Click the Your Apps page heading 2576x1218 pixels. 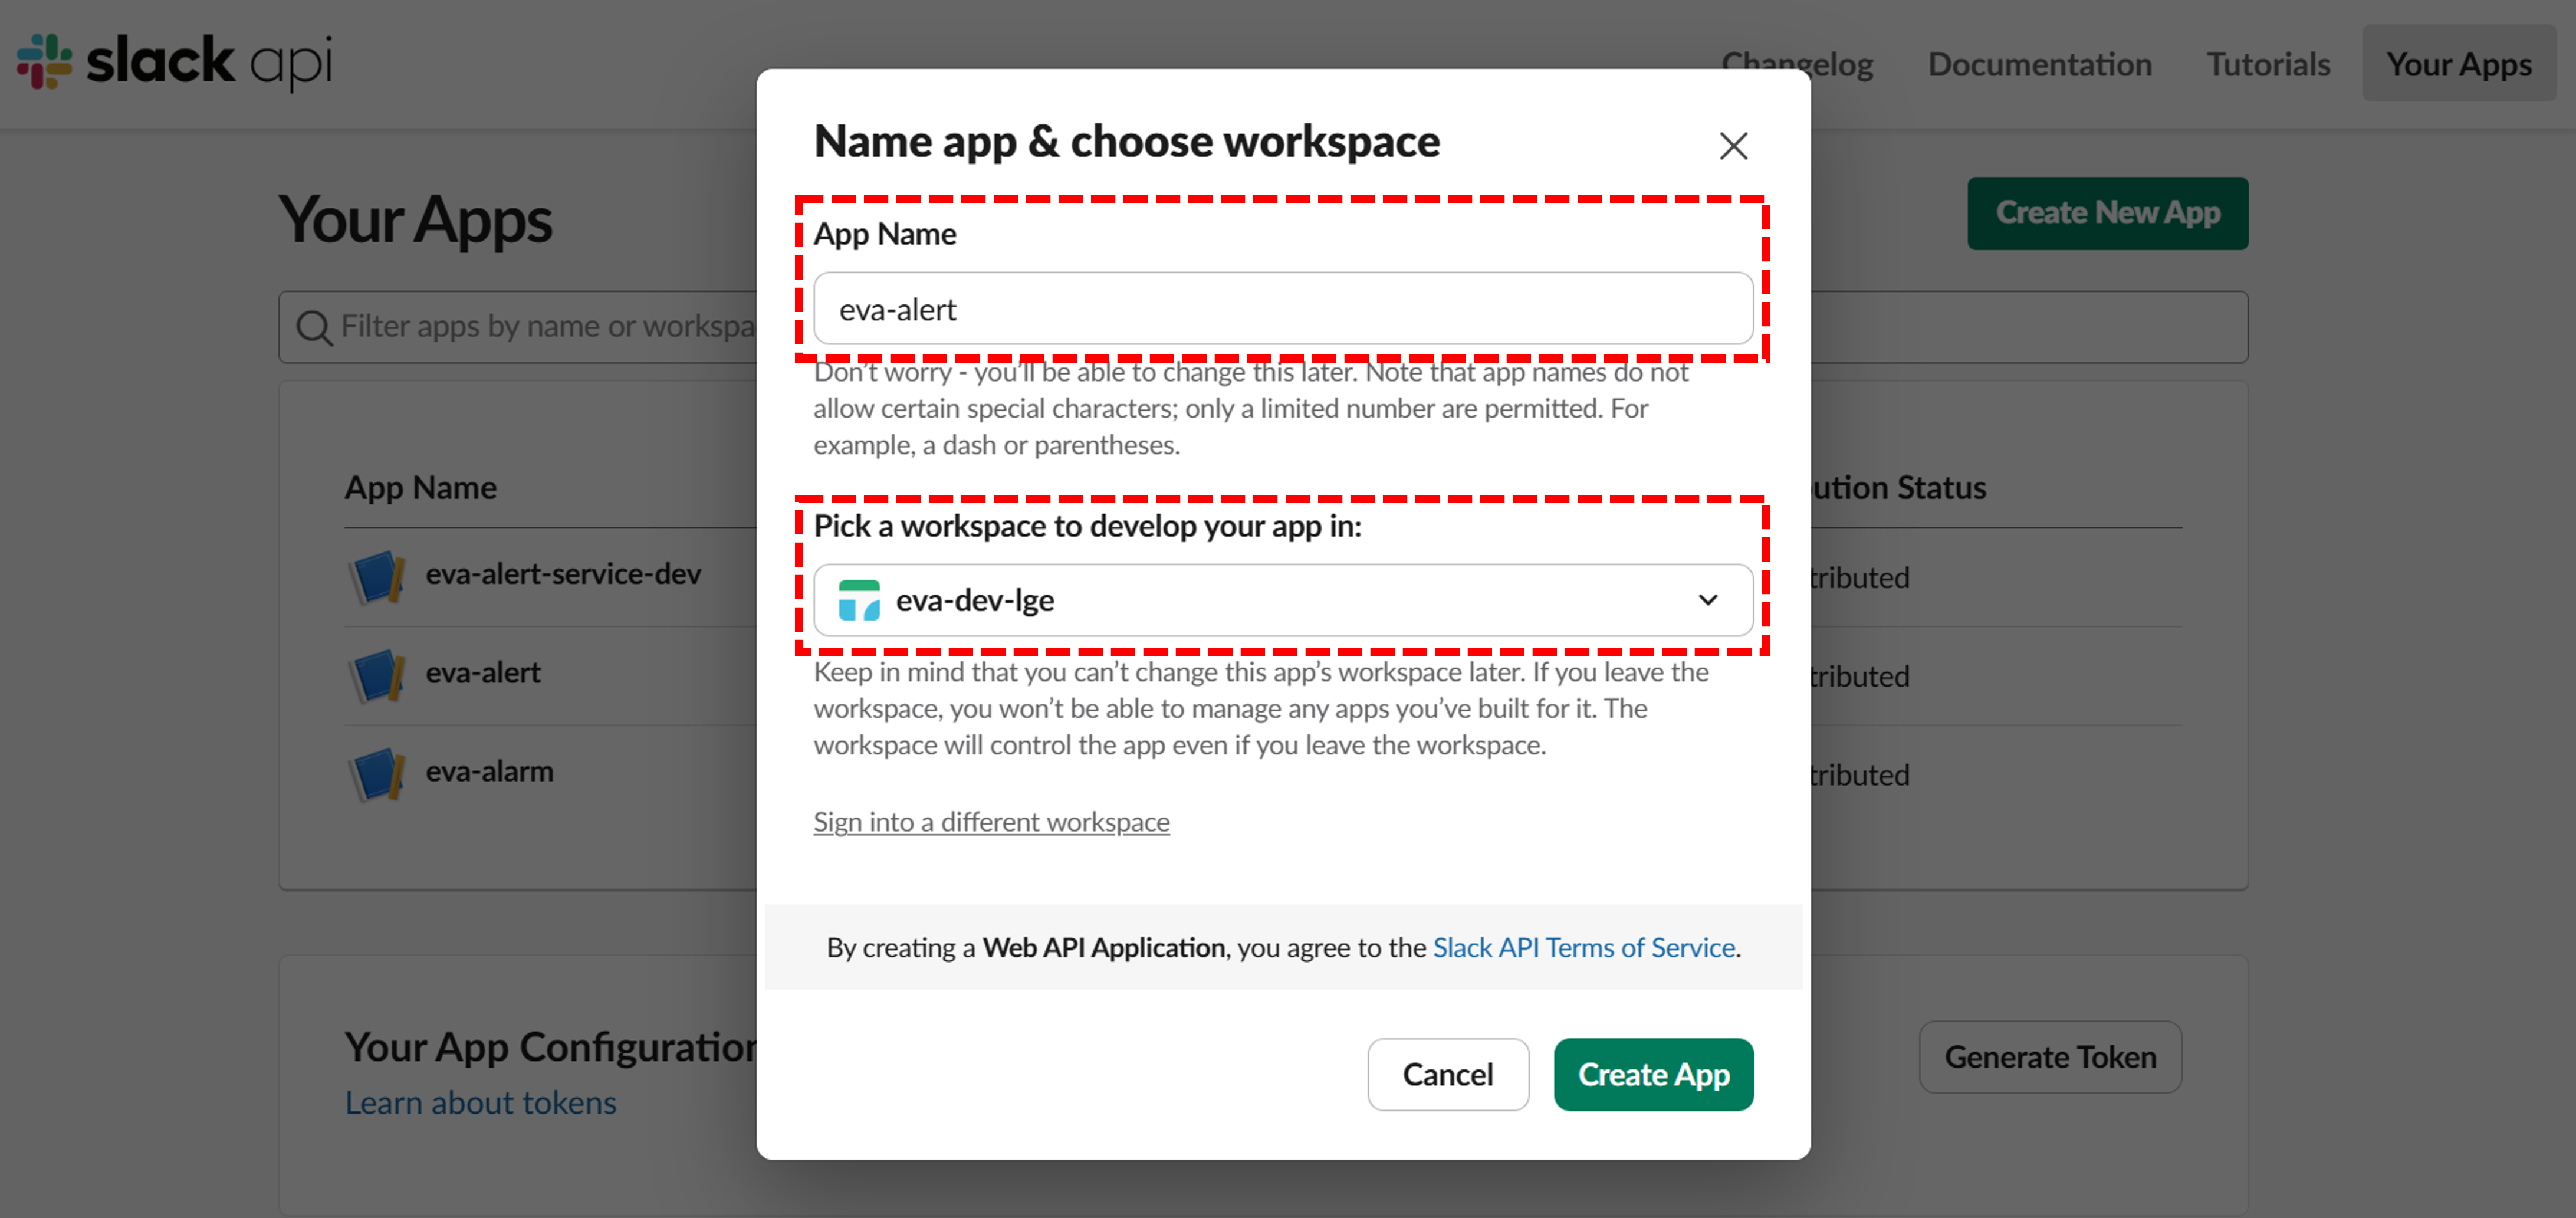coord(415,219)
